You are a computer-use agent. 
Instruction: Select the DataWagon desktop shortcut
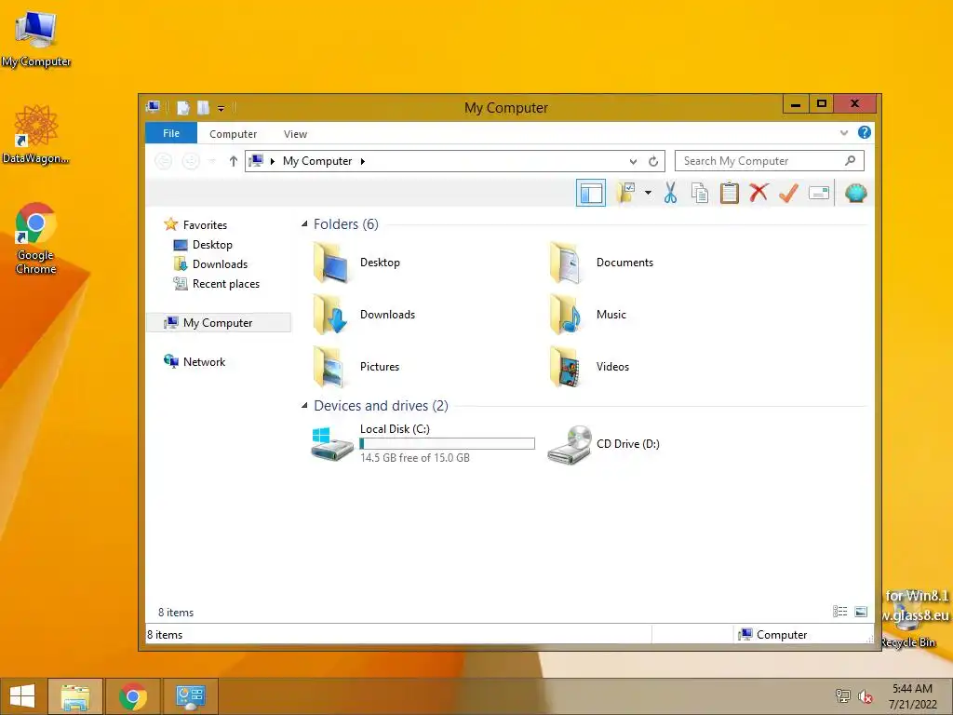[x=36, y=134]
